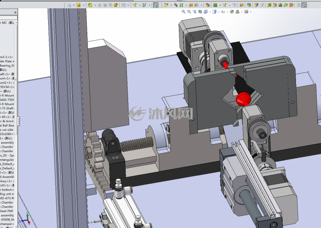Image resolution: width=321 pixels, height=228 pixels.
Task: Select the "ectangular" tree entry
Action: coord(7,160)
